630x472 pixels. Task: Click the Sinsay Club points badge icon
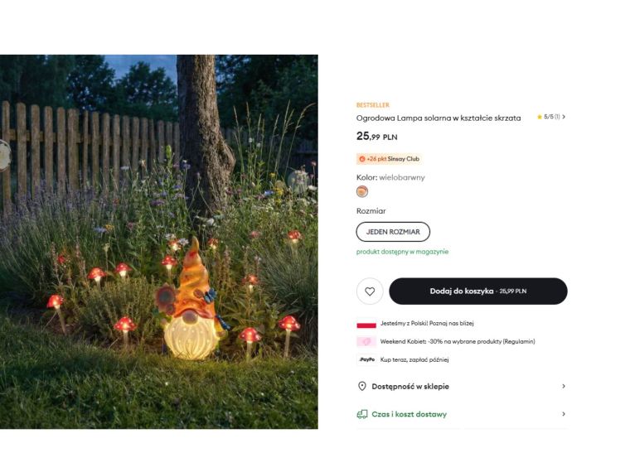pyautogui.click(x=362, y=159)
